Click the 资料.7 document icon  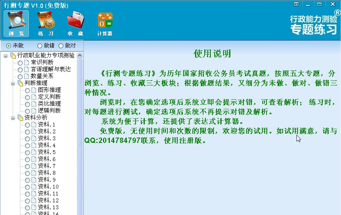point(34,166)
